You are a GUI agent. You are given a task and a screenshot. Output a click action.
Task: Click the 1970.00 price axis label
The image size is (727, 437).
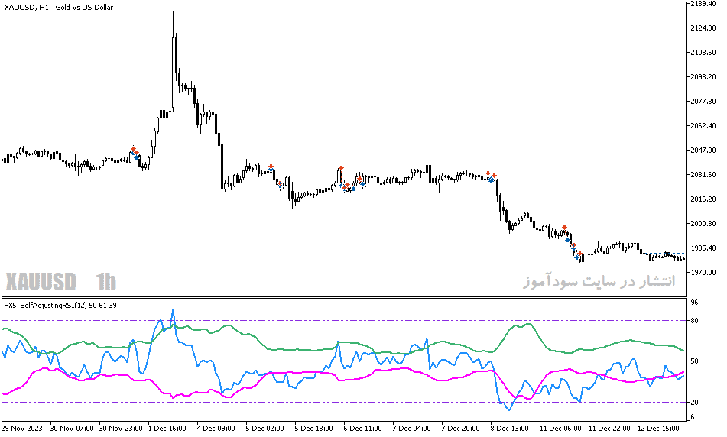pyautogui.click(x=703, y=273)
